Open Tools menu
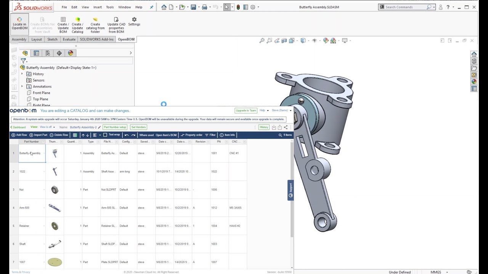Screen dimensions: 488x274 (x=110, y=7)
